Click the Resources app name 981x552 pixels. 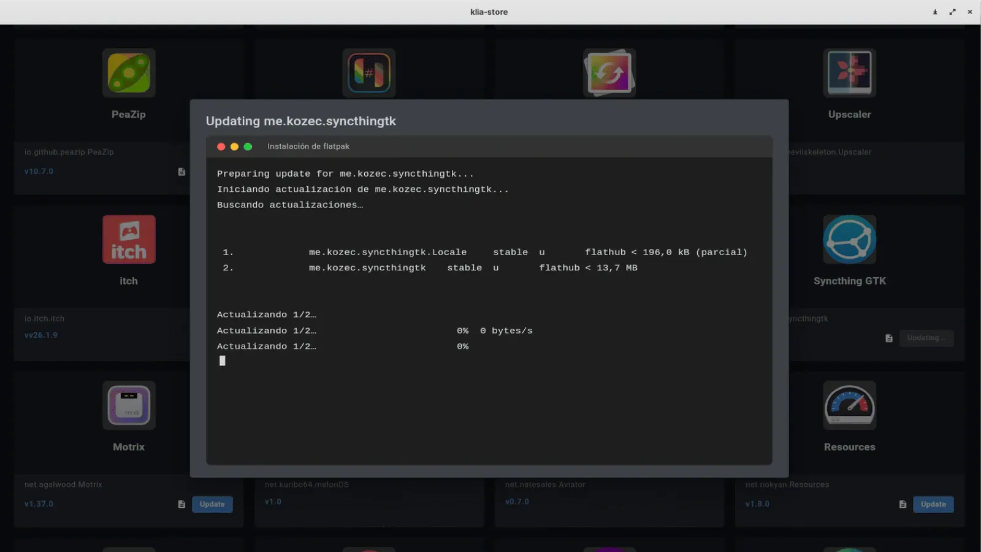850,447
